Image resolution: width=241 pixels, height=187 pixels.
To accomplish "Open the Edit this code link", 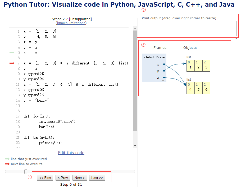I will pyautogui.click(x=71, y=153).
